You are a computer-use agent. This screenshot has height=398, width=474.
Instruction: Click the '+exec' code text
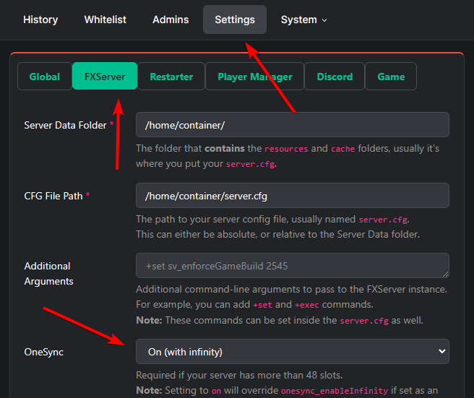click(x=306, y=305)
